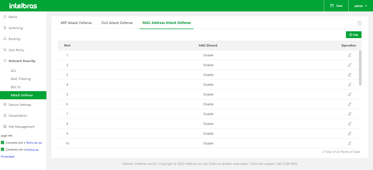Edit port 9 using its pencil icon
This screenshot has height=170, width=373.
click(350, 134)
